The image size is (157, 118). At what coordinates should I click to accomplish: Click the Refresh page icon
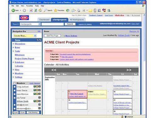(35, 10)
